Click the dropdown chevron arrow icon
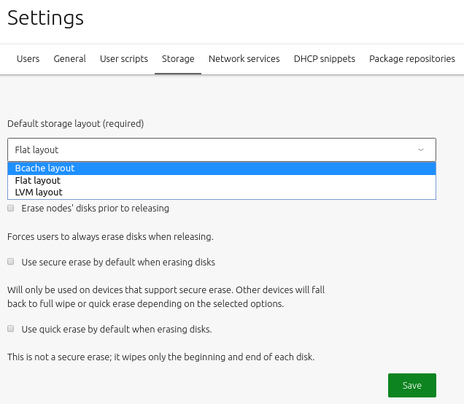Image resolution: width=464 pixels, height=404 pixels. [x=421, y=149]
